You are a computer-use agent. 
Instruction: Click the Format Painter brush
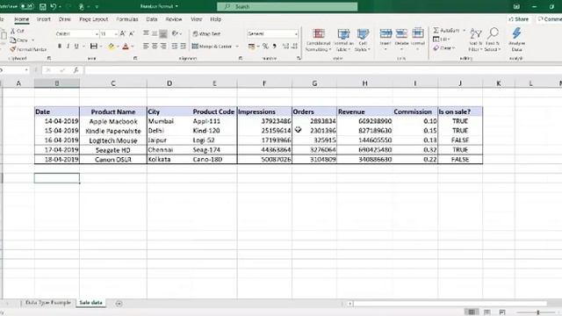click(x=13, y=49)
